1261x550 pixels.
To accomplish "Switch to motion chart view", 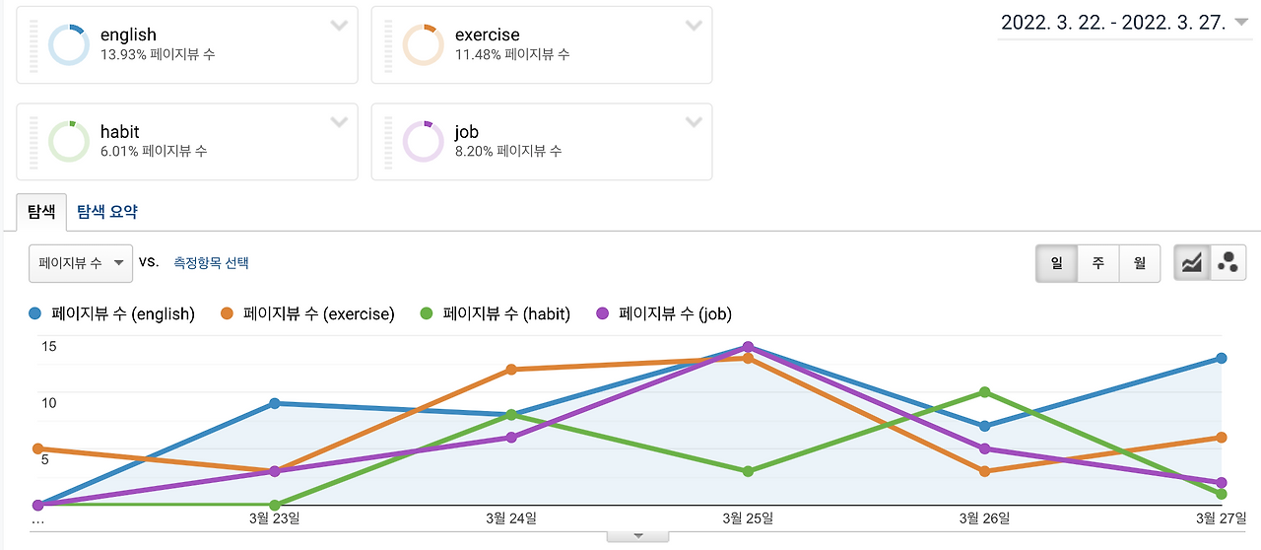I will point(1228,263).
